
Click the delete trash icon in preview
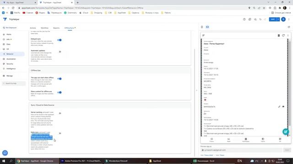click(x=279, y=36)
